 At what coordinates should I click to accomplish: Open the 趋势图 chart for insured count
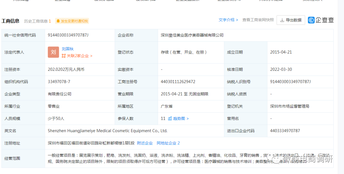(x=178, y=118)
